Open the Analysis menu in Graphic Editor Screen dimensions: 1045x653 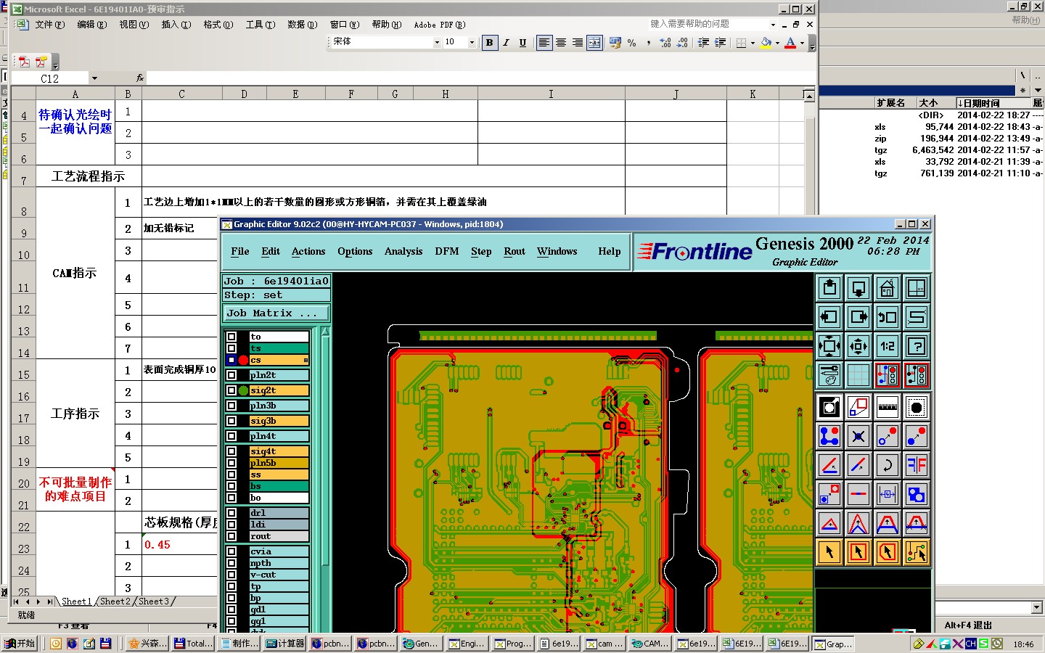tap(403, 252)
